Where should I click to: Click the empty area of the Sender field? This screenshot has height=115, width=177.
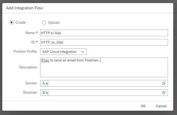(105, 83)
